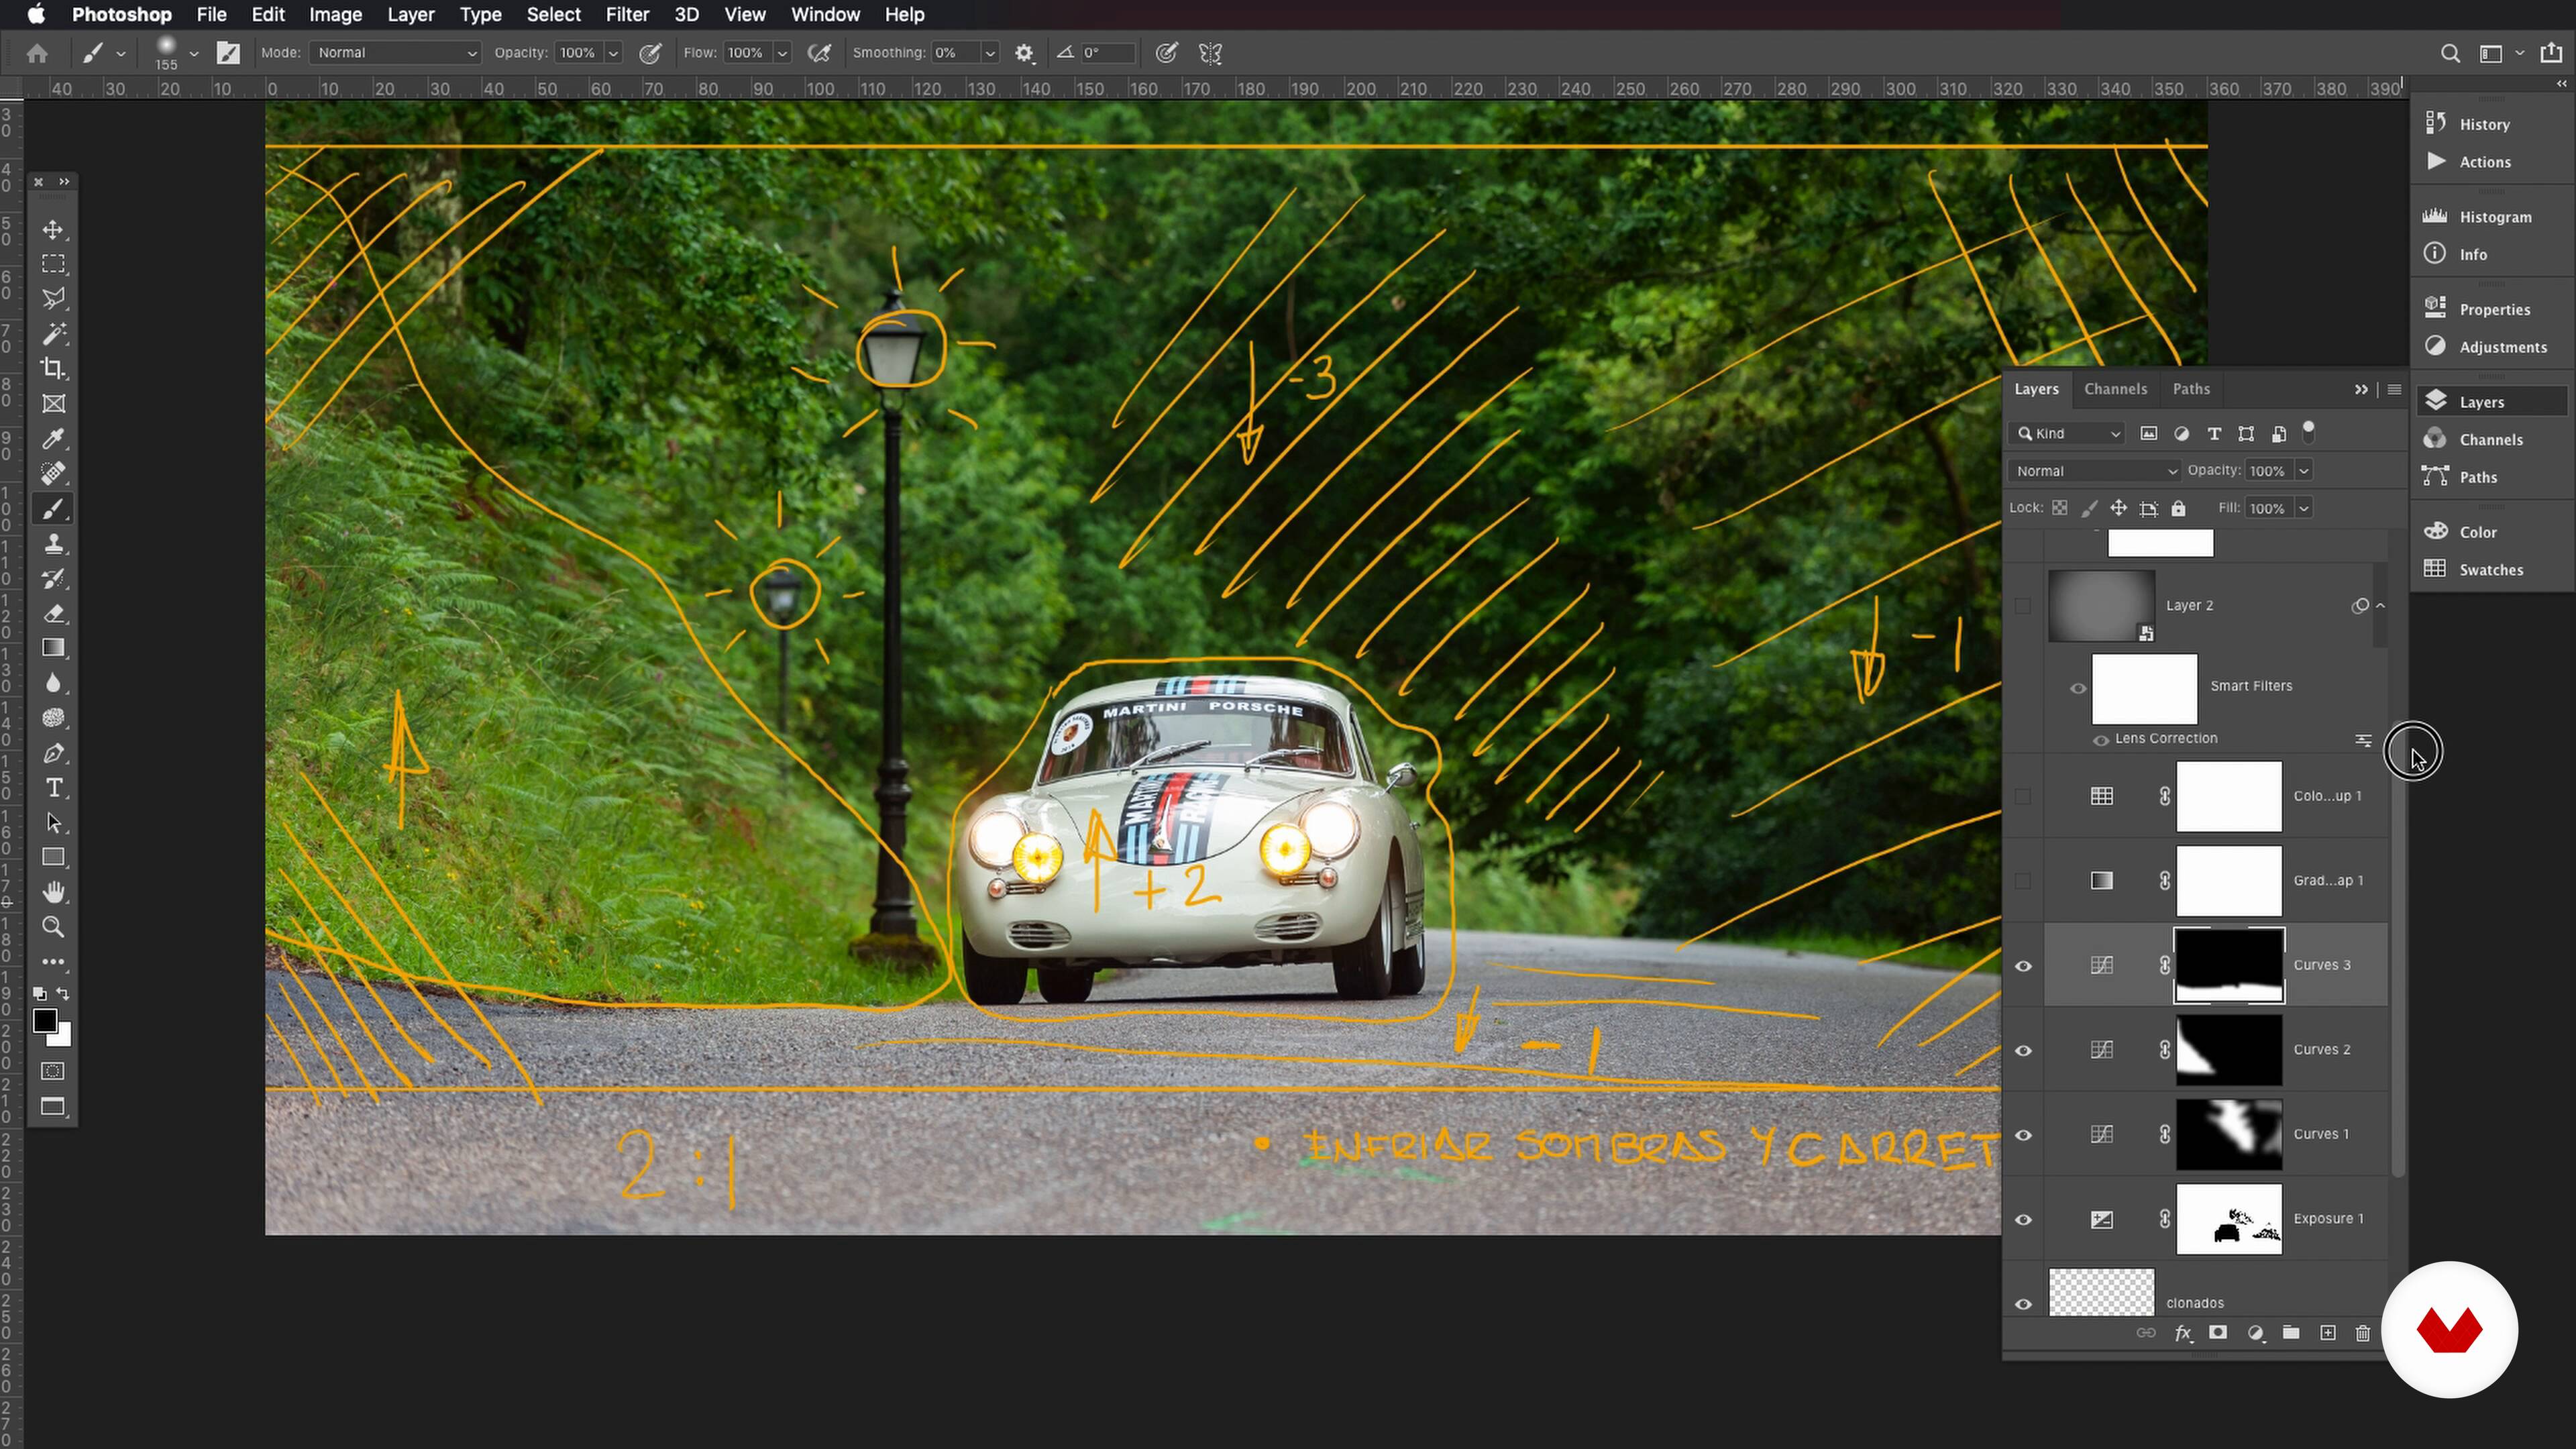Select the History Brush tool
Image resolution: width=2576 pixels, height=1449 pixels.
[x=53, y=579]
